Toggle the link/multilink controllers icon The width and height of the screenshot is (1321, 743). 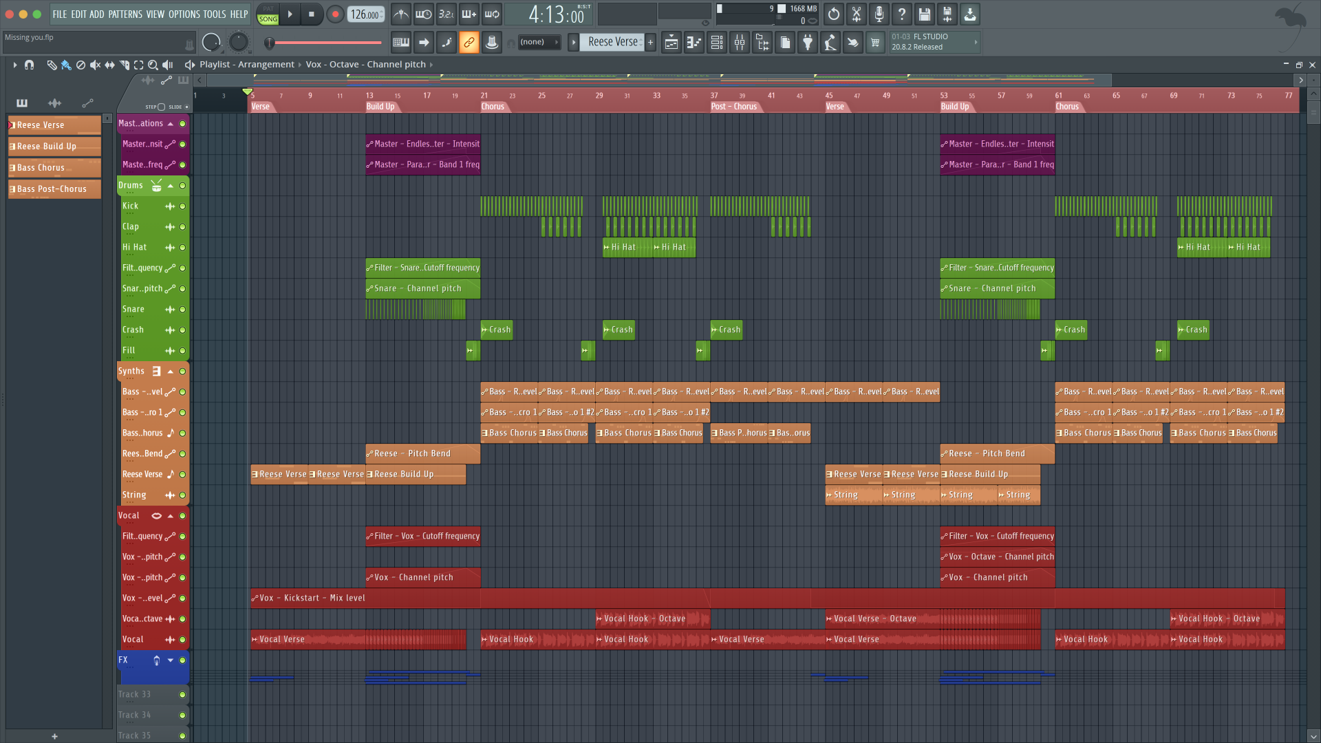click(x=469, y=43)
